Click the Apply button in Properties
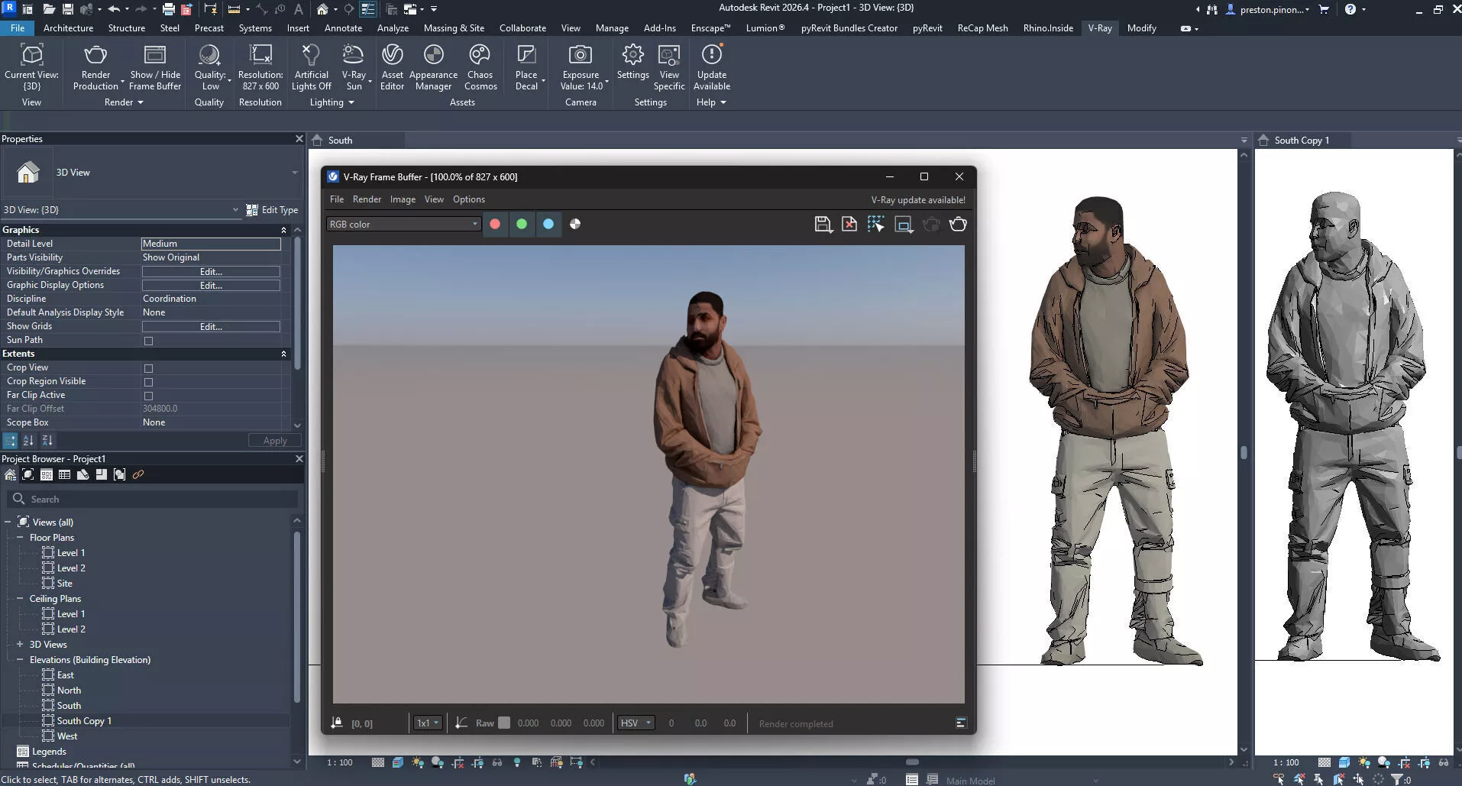 click(274, 441)
